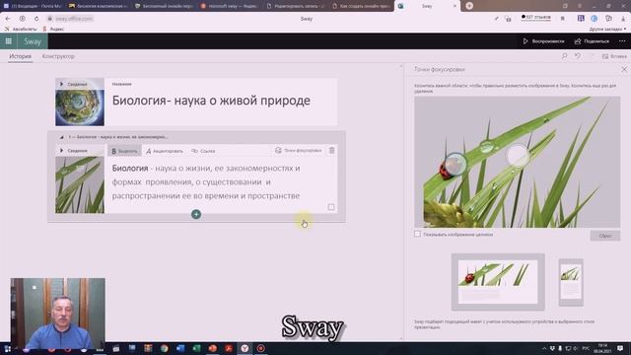Open Точки фокусировки from card toolbar
The height and width of the screenshot is (355, 631).
pyautogui.click(x=298, y=151)
